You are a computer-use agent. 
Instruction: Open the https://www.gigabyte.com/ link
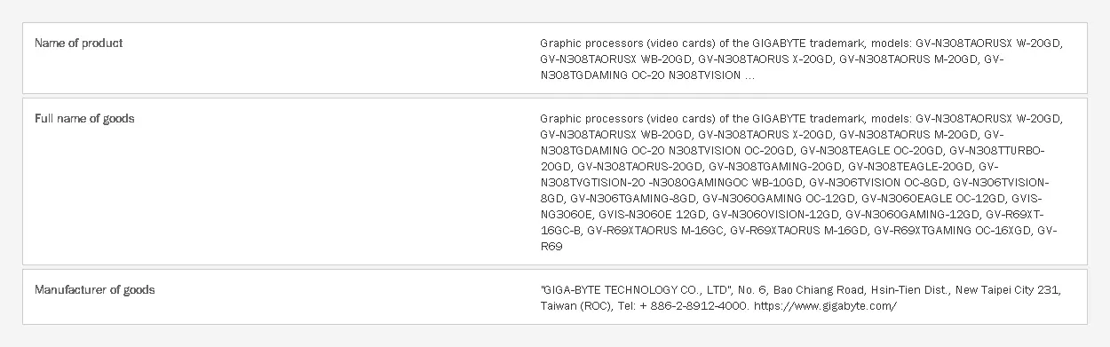(825, 306)
